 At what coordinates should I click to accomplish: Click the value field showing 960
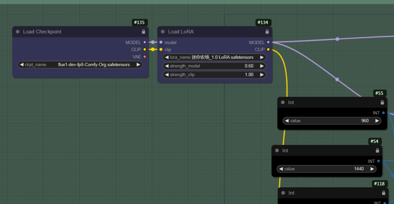click(332, 121)
